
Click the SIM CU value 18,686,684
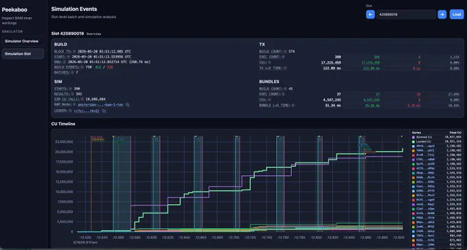(95, 99)
